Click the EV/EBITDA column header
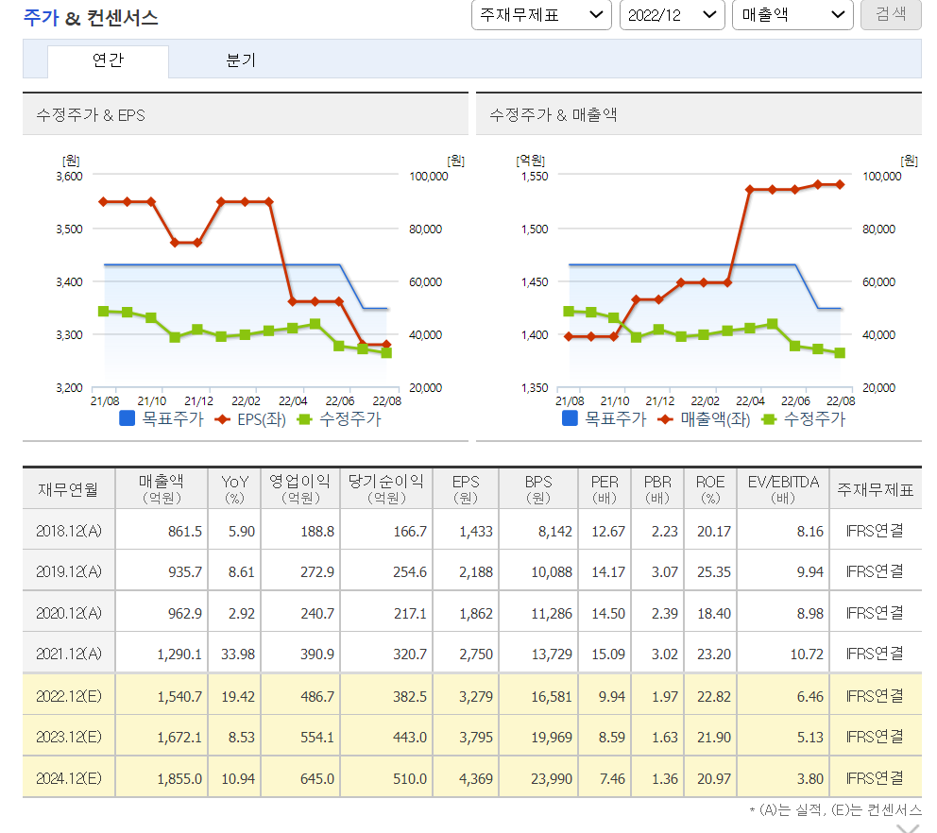 (x=783, y=489)
